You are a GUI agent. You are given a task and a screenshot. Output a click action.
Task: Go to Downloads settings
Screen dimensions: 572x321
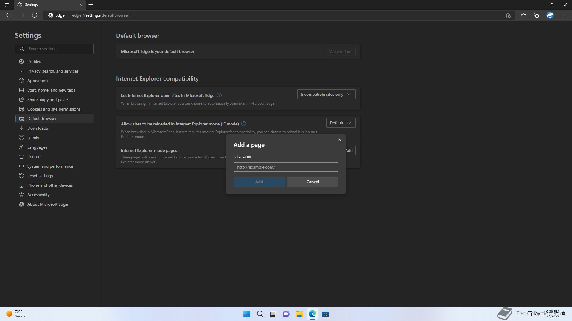[54, 128]
